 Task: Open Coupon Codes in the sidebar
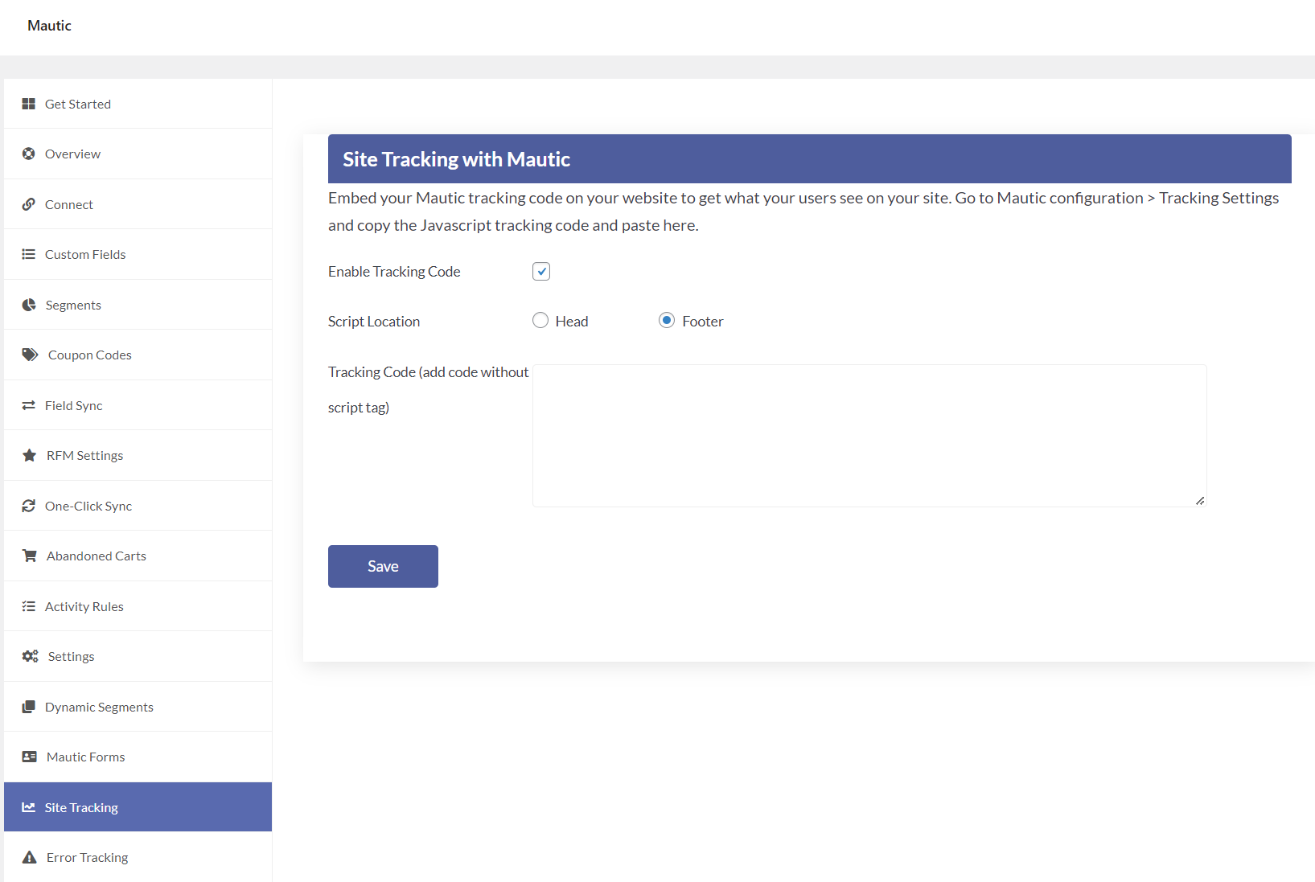point(138,355)
